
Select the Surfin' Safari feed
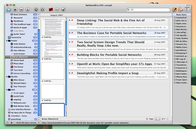[21, 34]
